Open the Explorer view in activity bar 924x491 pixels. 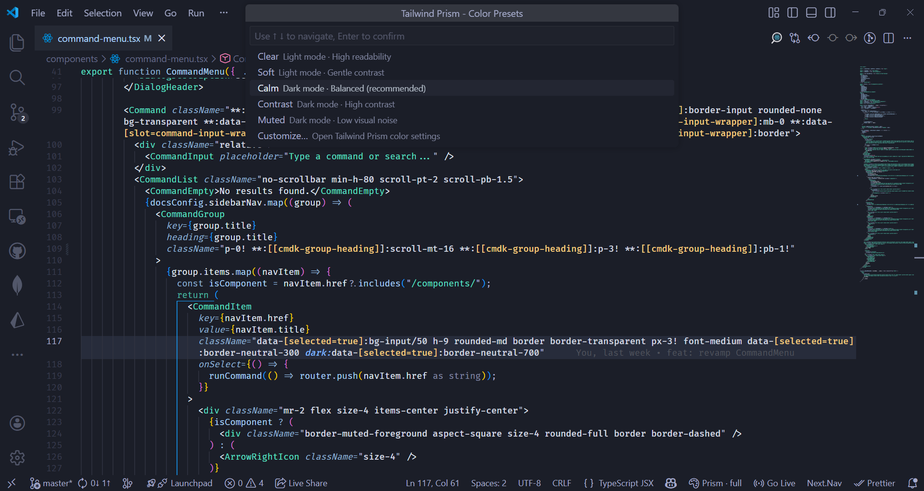click(x=17, y=43)
